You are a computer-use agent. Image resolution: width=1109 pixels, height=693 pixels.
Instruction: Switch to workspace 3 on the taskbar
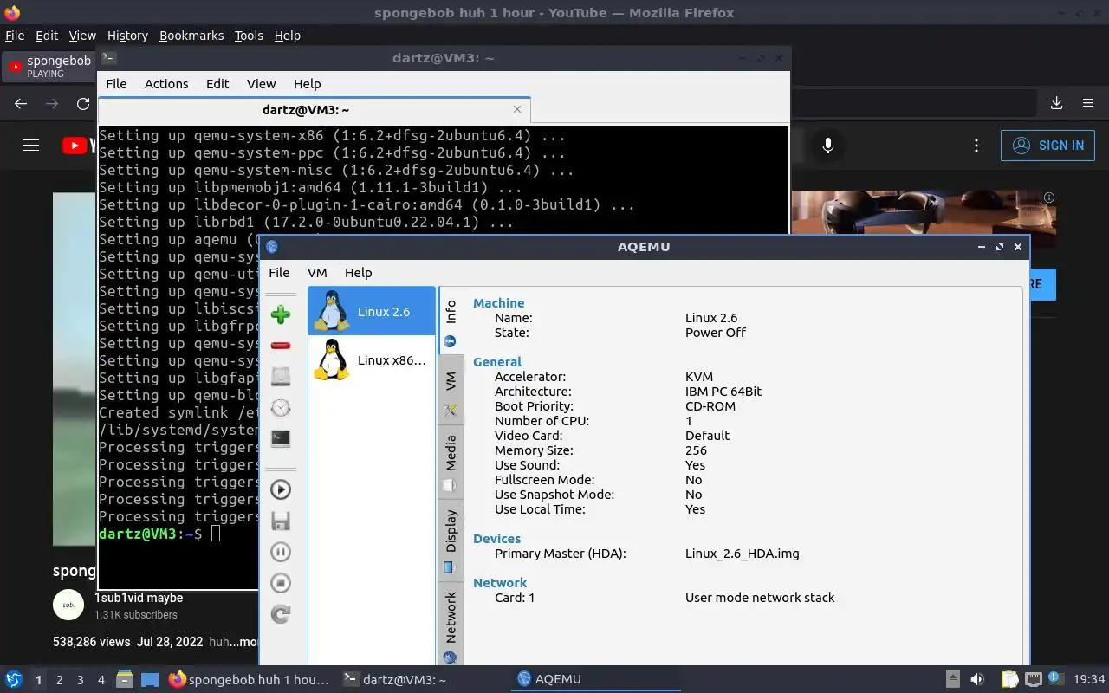pyautogui.click(x=80, y=680)
